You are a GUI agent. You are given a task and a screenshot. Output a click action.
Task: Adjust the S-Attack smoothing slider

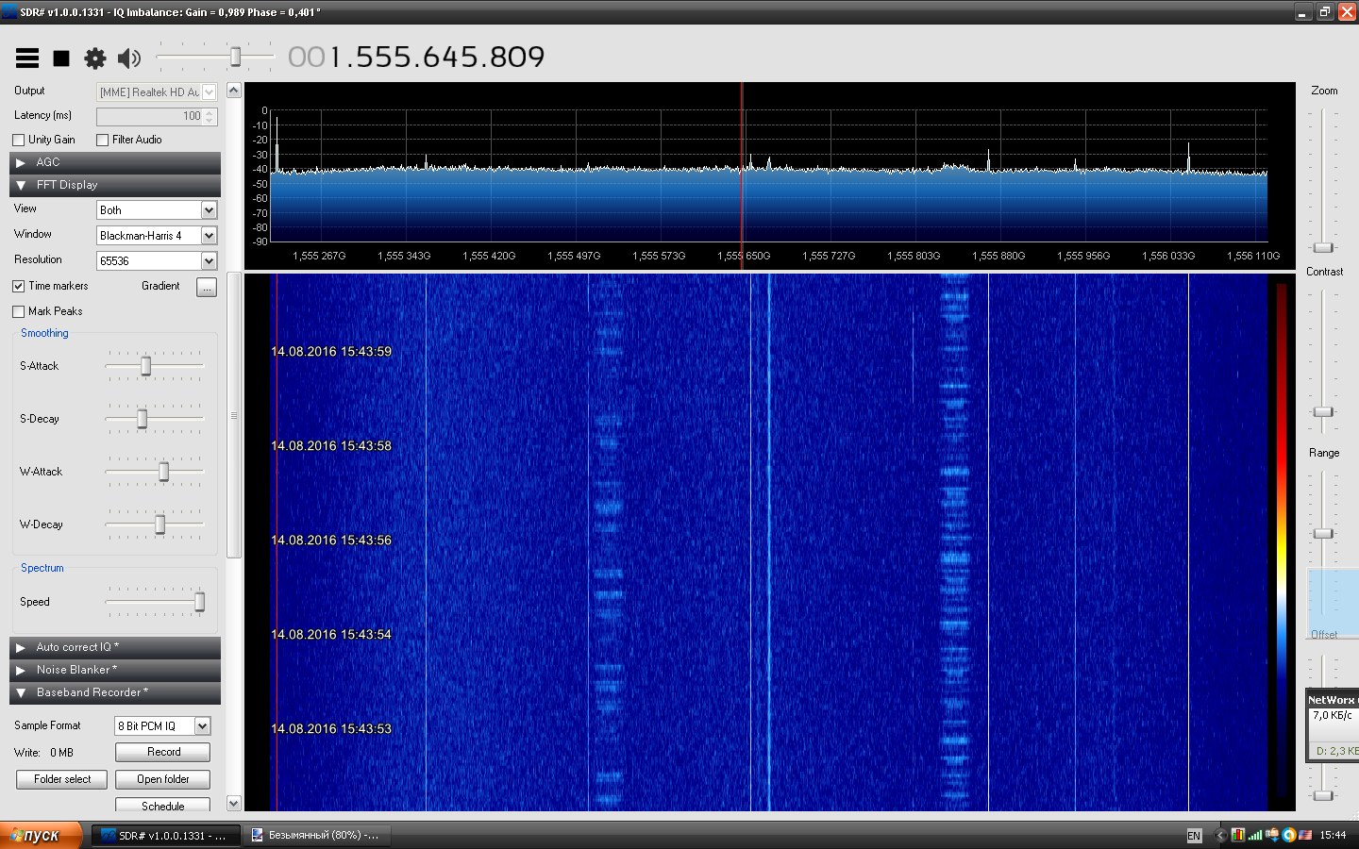coord(145,366)
